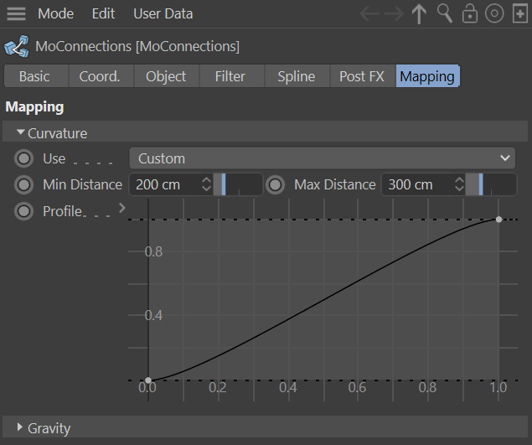The image size is (532, 445).
Task: Click the Min Distance 200 cm field
Action: [x=163, y=184]
